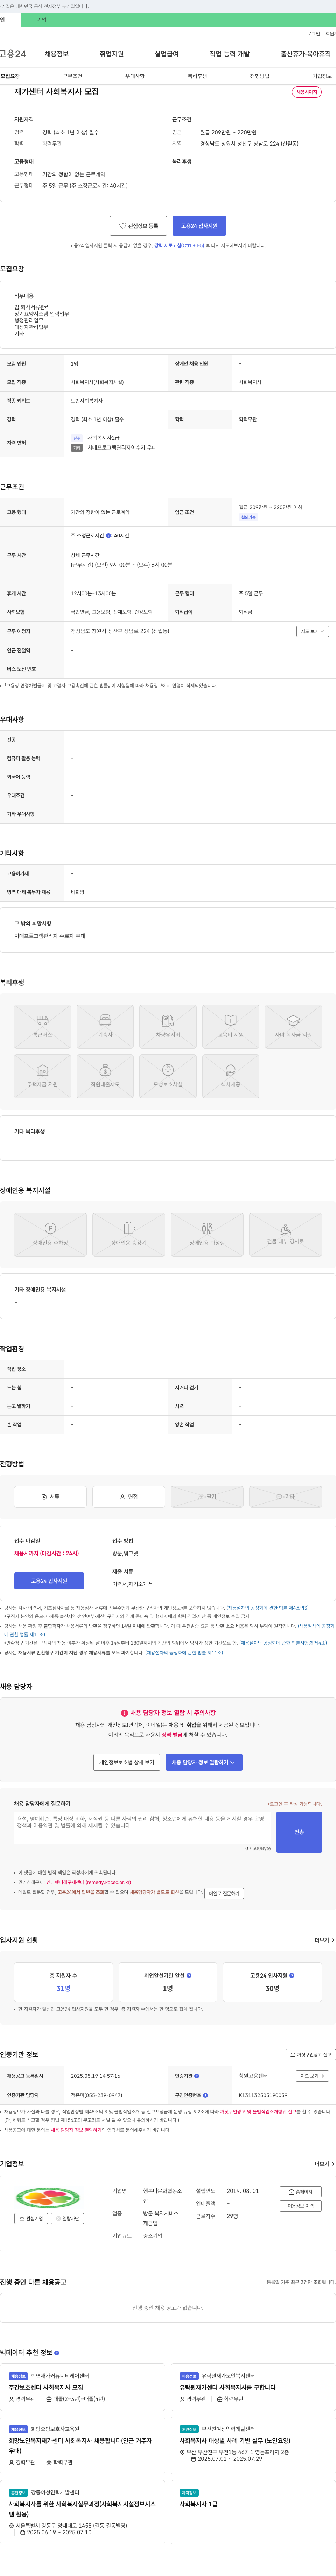This screenshot has width=336, height=2576.
Task: Select the 서류 screening method box
Action: click(50, 1496)
